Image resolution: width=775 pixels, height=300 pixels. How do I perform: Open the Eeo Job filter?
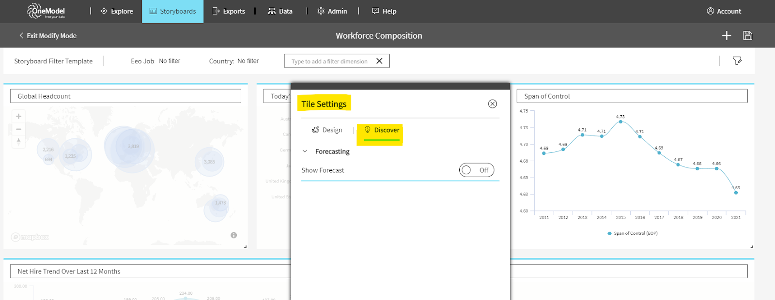click(155, 61)
